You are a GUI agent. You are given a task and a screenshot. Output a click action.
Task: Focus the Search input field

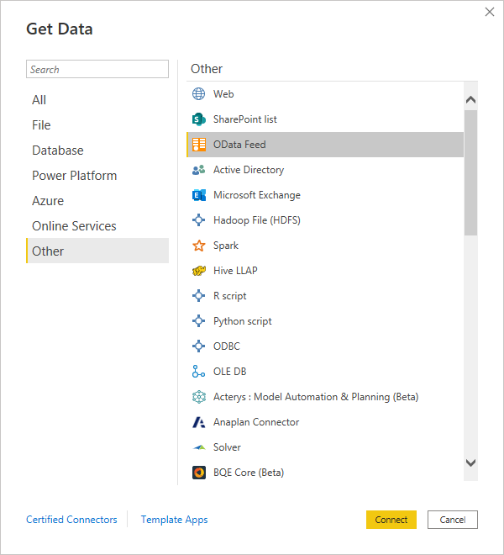click(x=97, y=69)
